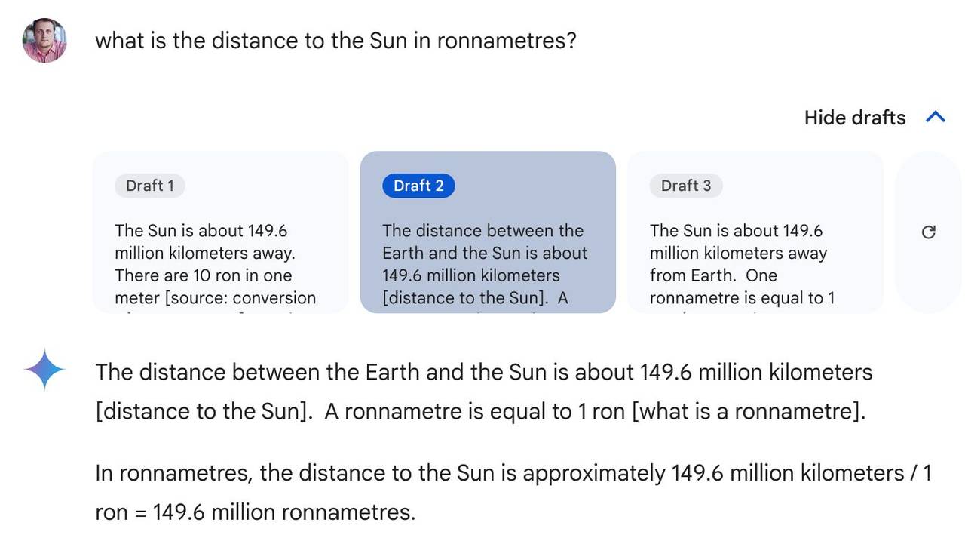Click the response's first paragraph about Earth
Image resolution: width=965 pixels, height=547 pixels.
tap(484, 392)
